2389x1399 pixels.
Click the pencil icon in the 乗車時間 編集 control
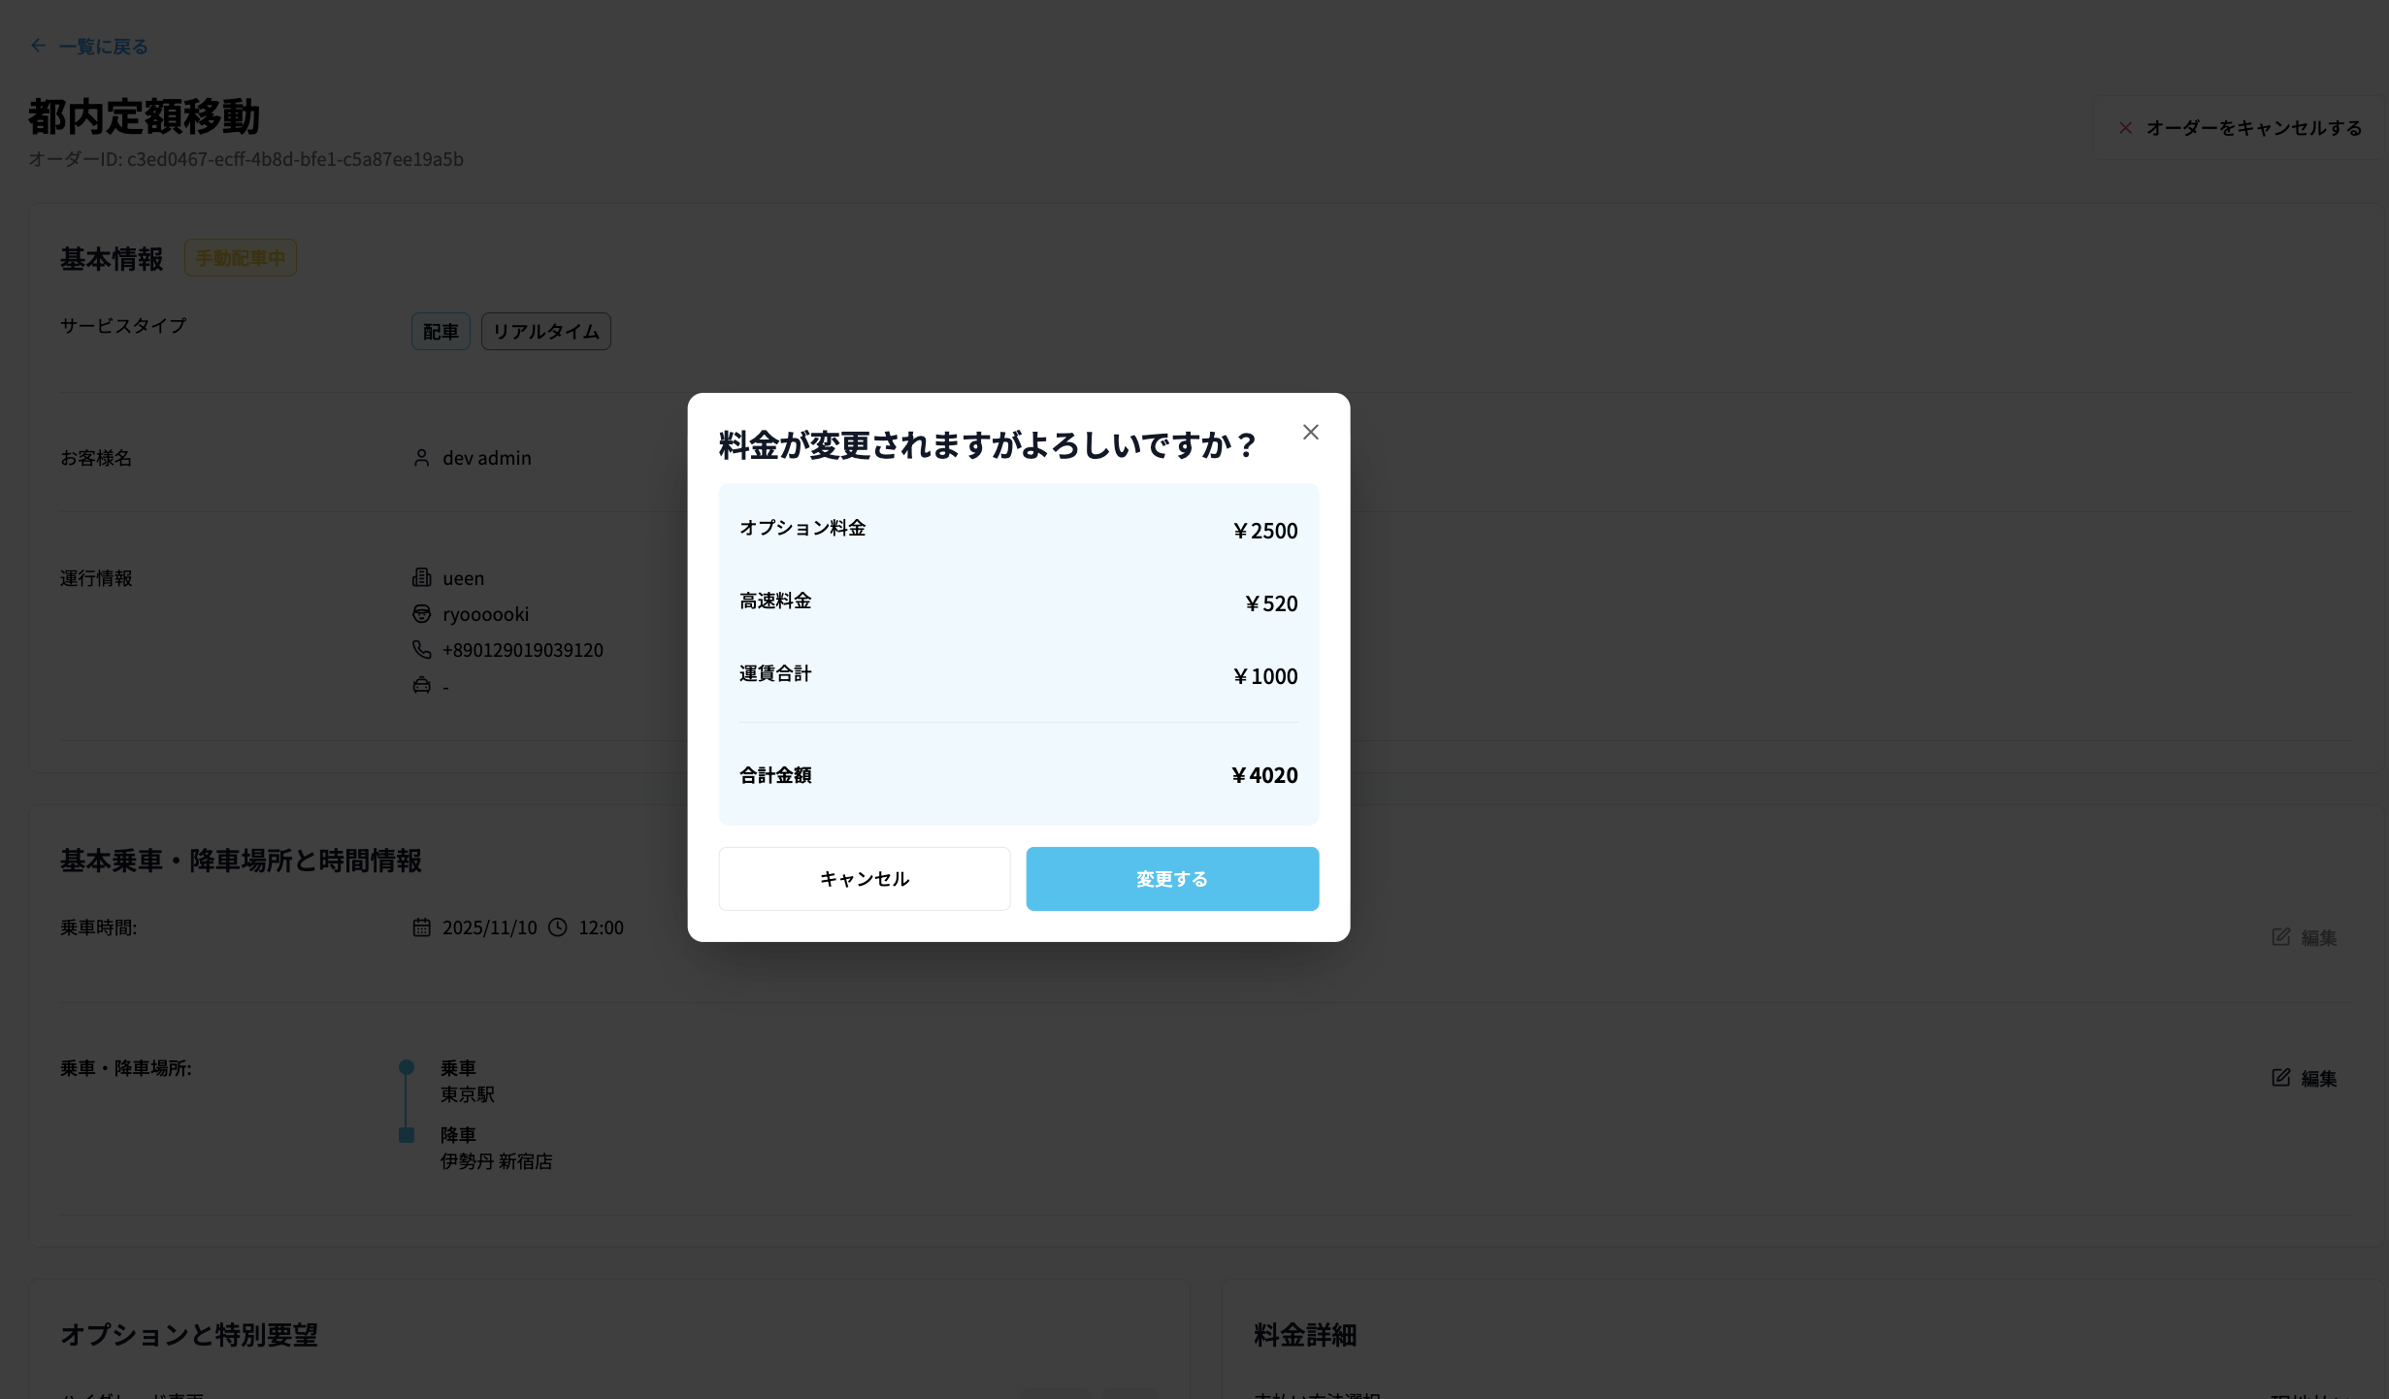click(x=2280, y=936)
